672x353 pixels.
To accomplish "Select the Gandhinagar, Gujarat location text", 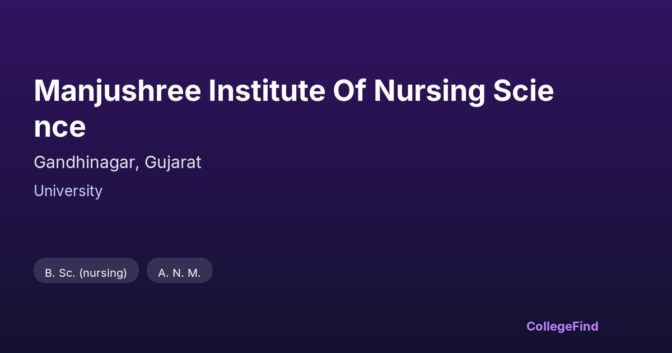I will click(x=117, y=162).
